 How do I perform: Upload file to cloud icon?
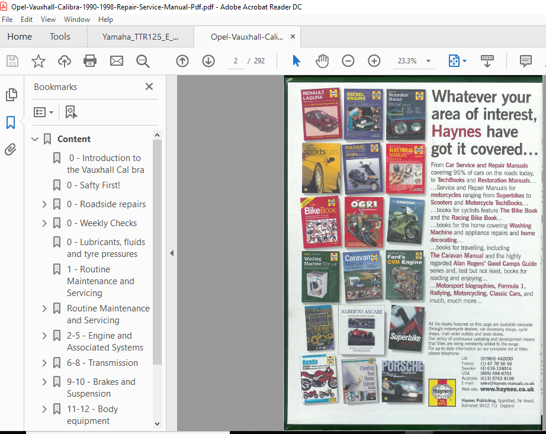65,61
